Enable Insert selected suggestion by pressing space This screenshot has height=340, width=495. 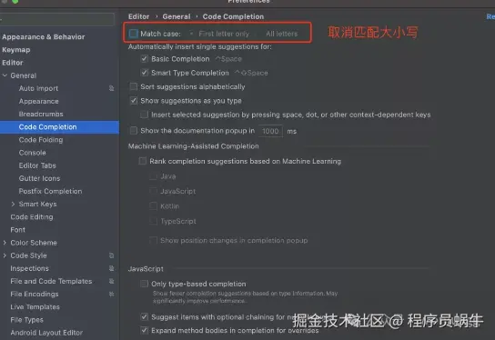click(145, 115)
